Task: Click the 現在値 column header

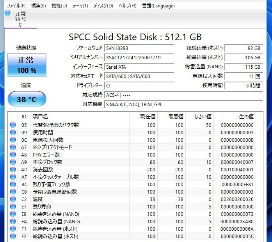Action: (x=144, y=116)
